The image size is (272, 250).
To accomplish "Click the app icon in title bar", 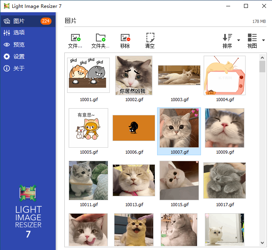I will 7,6.
